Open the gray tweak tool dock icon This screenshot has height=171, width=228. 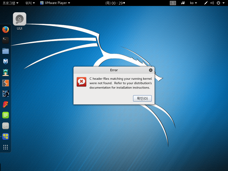pos(5,126)
